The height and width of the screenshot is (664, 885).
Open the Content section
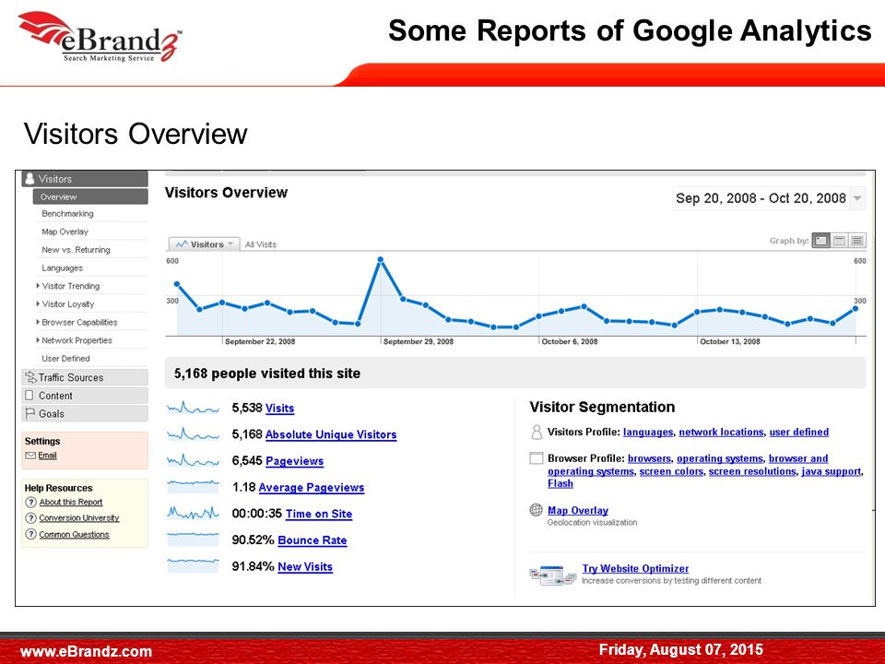point(85,396)
